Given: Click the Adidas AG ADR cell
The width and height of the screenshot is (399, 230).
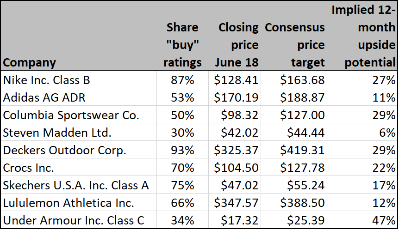Looking at the screenshot, I should tap(44, 98).
